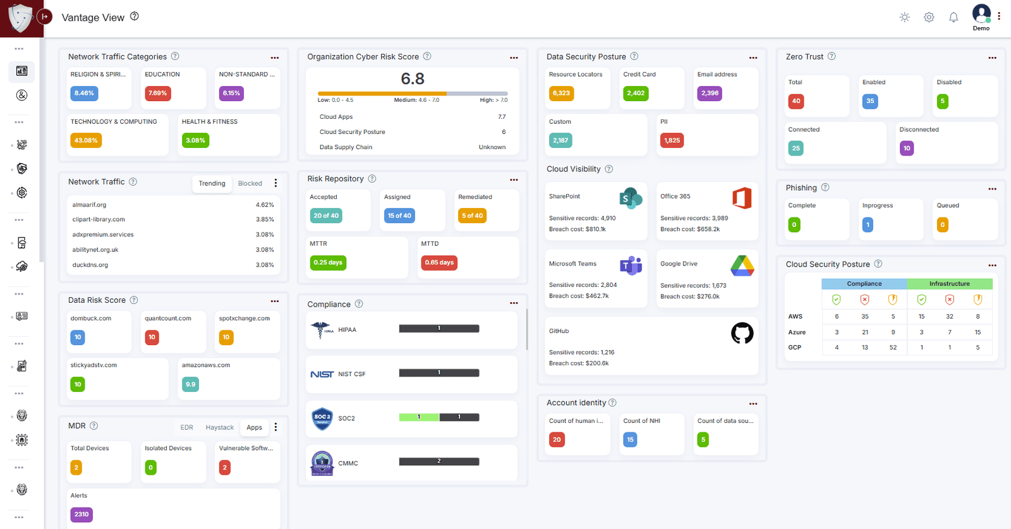This screenshot has width=1011, height=529.
Task: Click the Accepted 20 of 40 badge
Action: point(326,216)
